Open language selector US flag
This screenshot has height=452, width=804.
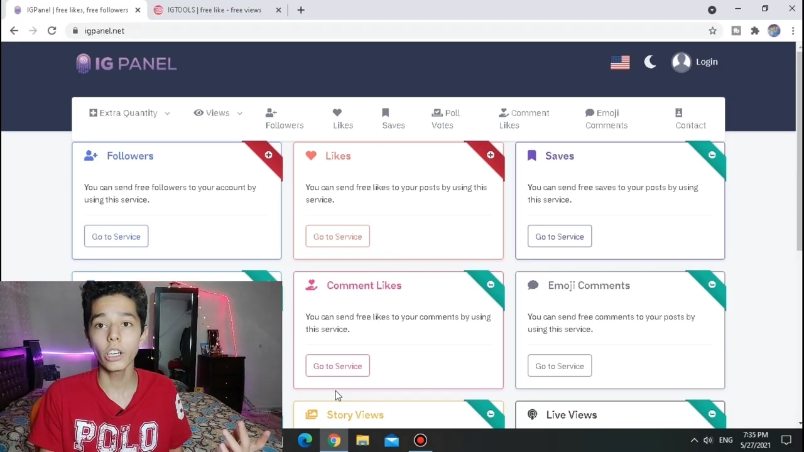click(x=620, y=62)
